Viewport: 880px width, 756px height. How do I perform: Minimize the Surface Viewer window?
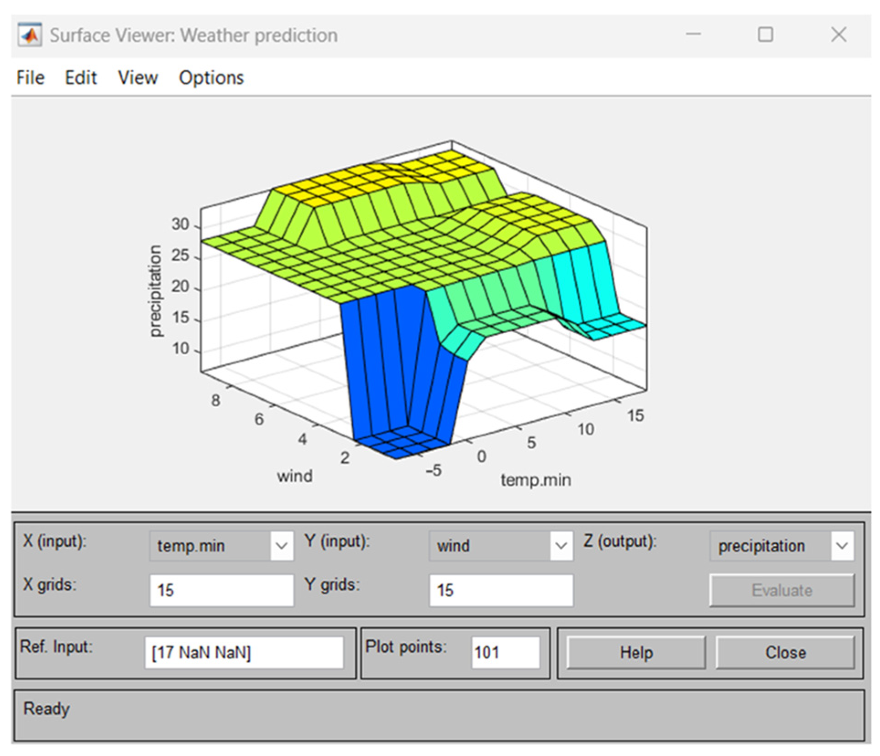[693, 35]
